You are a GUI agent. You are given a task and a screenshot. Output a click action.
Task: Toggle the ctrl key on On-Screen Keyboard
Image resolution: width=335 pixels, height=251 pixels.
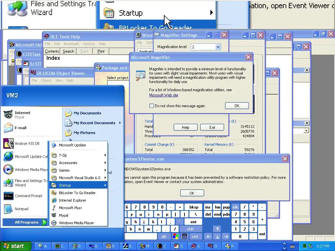[x=195, y=236]
